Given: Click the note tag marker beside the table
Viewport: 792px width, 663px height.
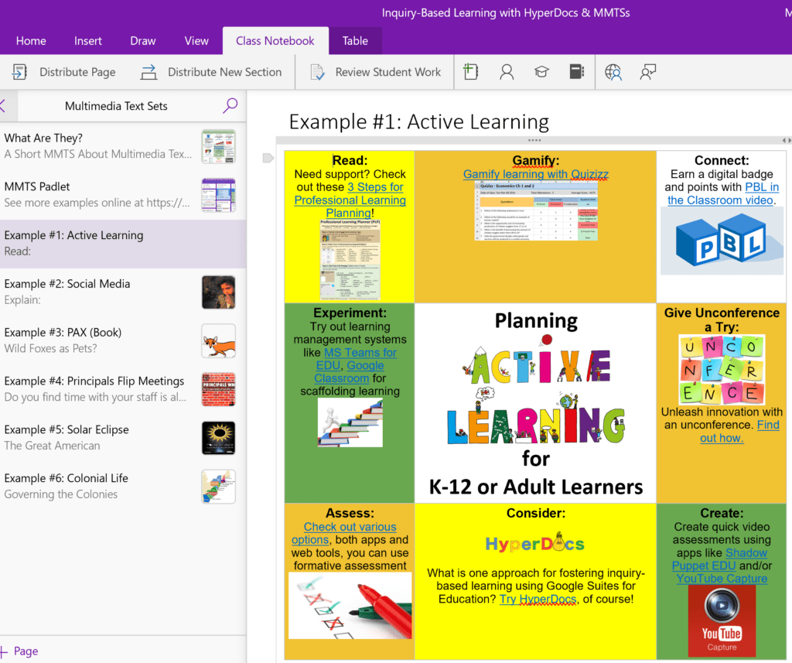Looking at the screenshot, I should pos(268,158).
